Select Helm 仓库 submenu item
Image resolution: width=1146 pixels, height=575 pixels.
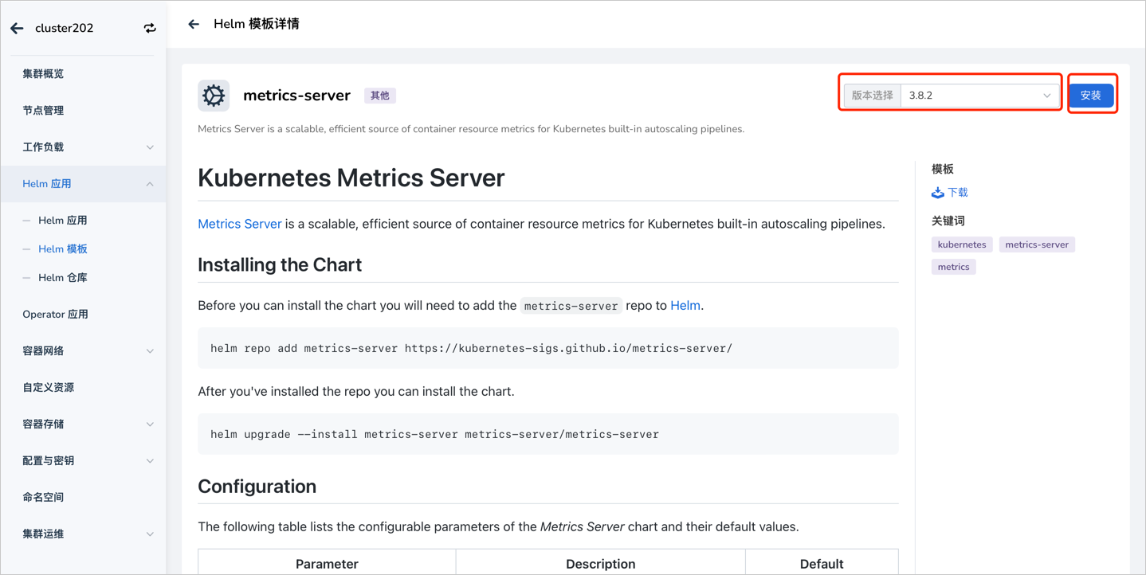[63, 278]
